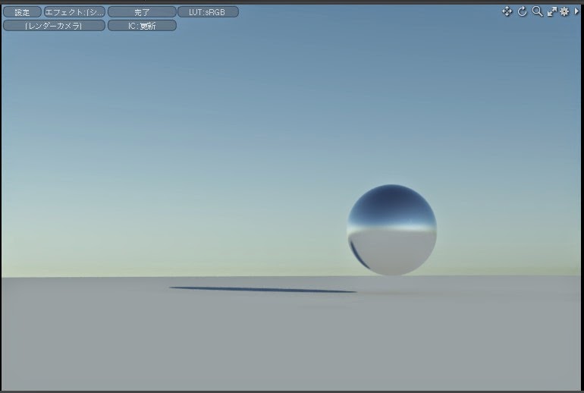Click the maximize viewport diagonal arrows icon
Viewport: 584px width, 393px height.
551,11
